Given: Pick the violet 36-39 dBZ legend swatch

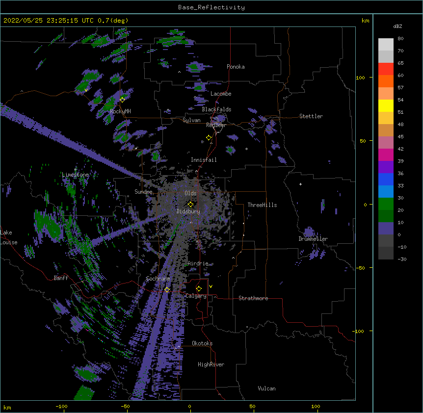Looking at the screenshot, I should [x=386, y=167].
